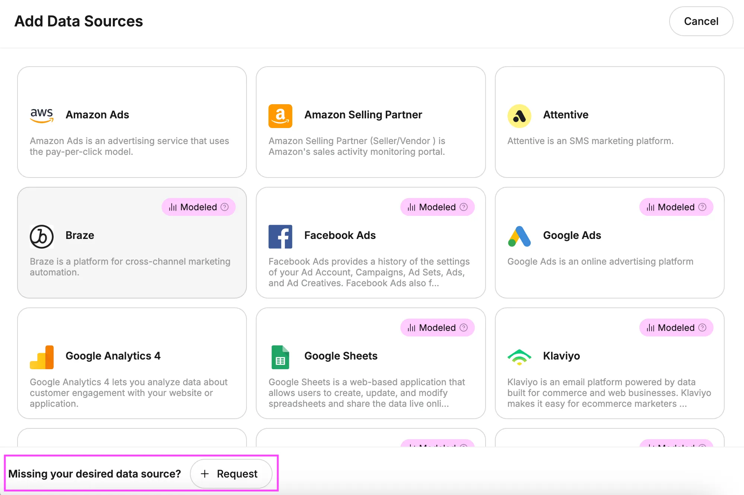Click the Amazon Ads pay-per-click description
The image size is (744, 495).
point(129,146)
